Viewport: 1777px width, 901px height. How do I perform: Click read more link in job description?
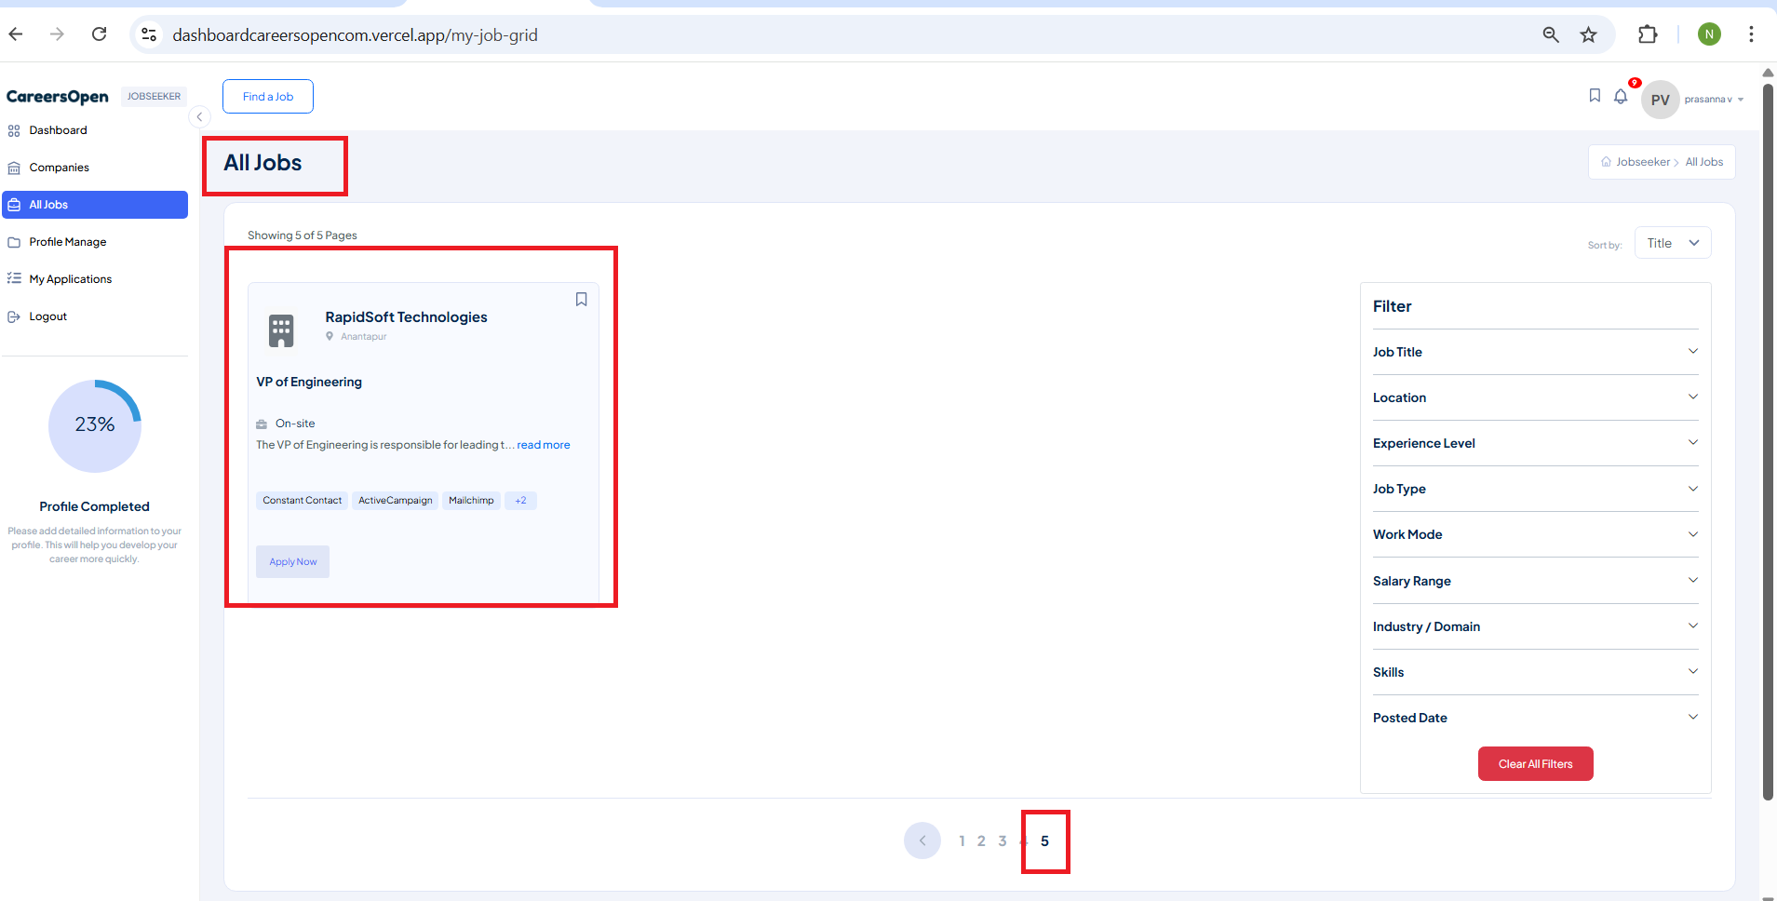pos(544,445)
